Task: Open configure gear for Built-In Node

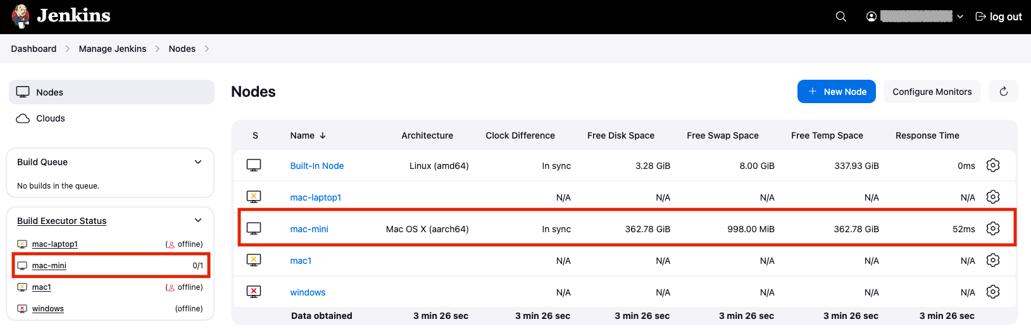Action: [x=993, y=165]
